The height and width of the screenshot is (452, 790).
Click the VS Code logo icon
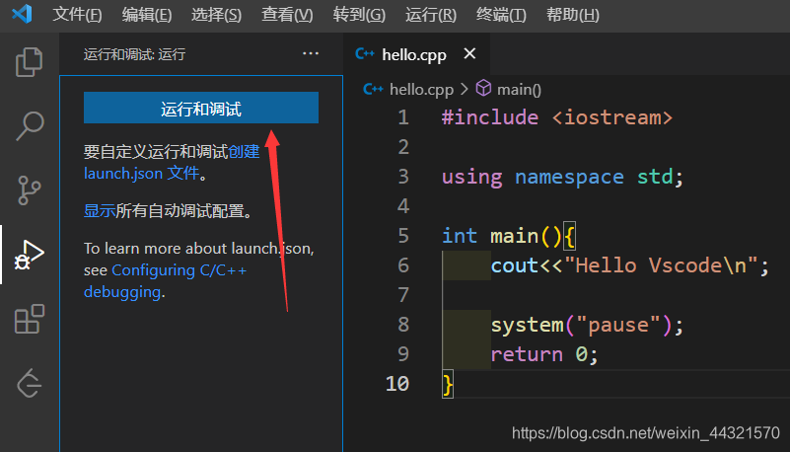tap(22, 14)
